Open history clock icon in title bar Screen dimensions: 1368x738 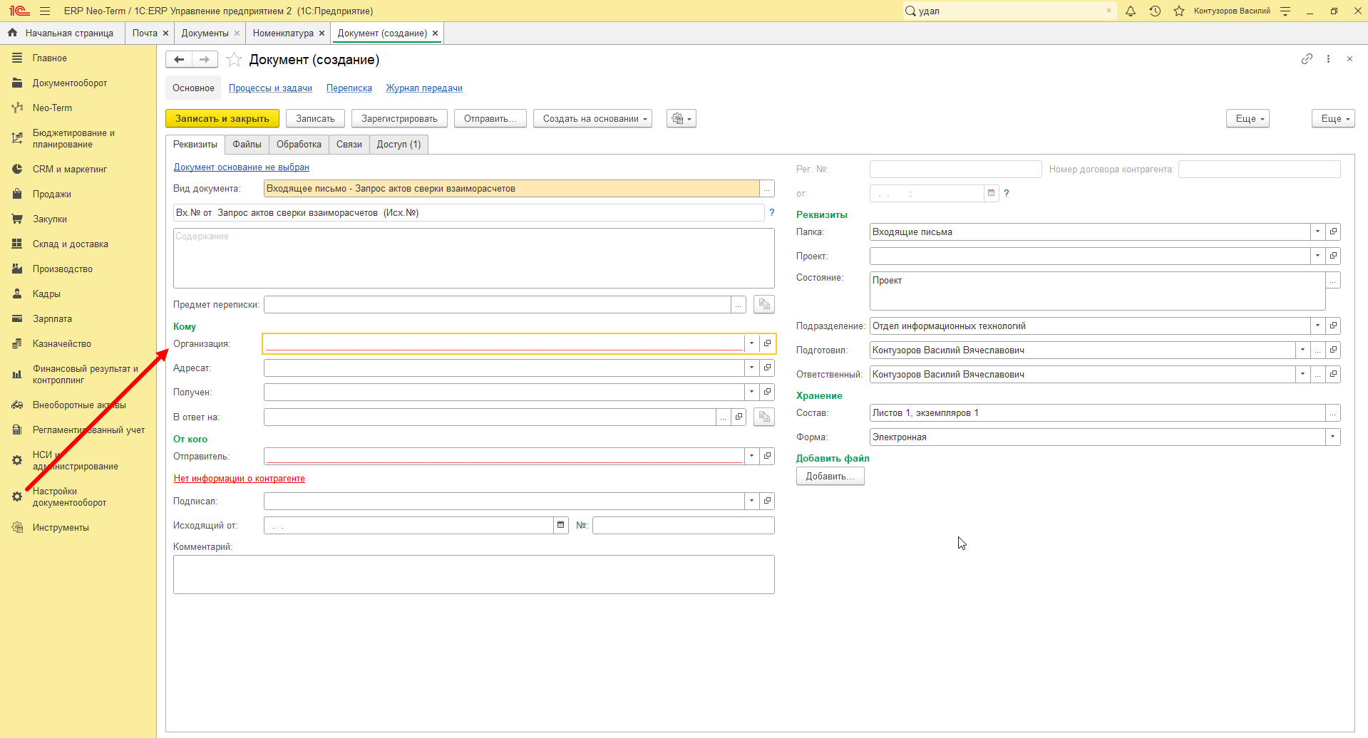pos(1155,11)
